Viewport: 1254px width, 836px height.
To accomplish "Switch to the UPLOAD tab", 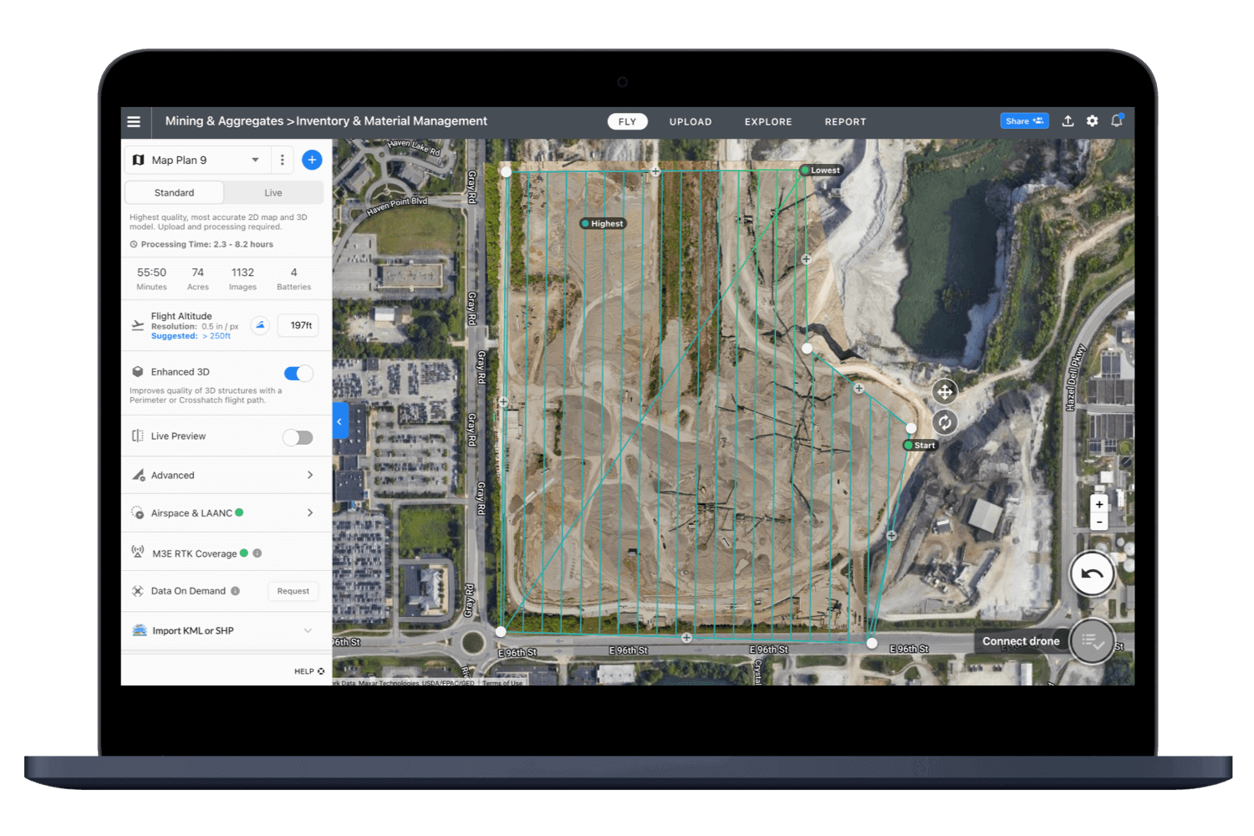I will click(690, 121).
